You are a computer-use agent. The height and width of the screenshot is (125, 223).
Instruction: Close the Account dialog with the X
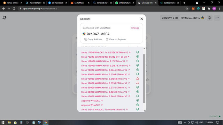141,19
